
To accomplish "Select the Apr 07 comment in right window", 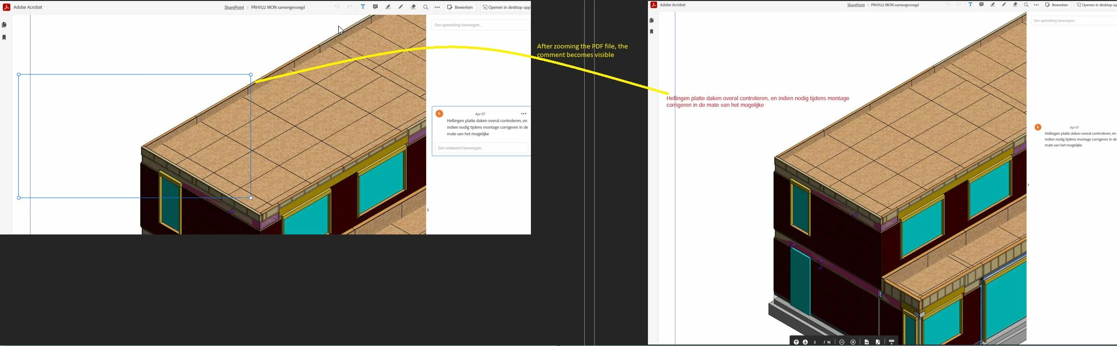I will click(x=1080, y=140).
